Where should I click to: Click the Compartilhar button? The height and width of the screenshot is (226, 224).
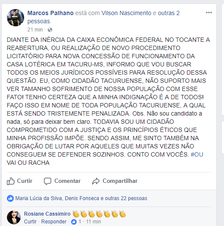point(115,181)
